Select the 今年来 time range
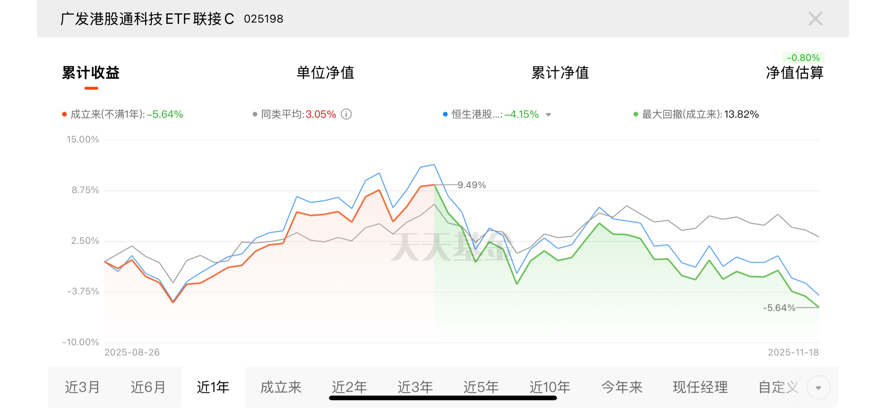The image size is (886, 408). click(x=622, y=387)
